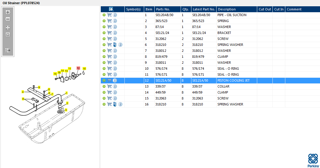Show info for item 6 SPRING WASHER

[121, 45]
